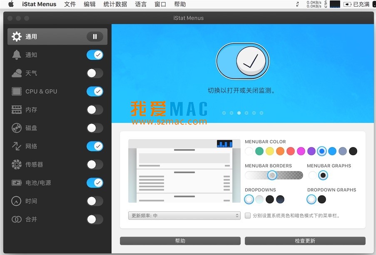This screenshot has height=255, width=376.
Task: Click the 检查更新 button
Action: click(x=305, y=241)
